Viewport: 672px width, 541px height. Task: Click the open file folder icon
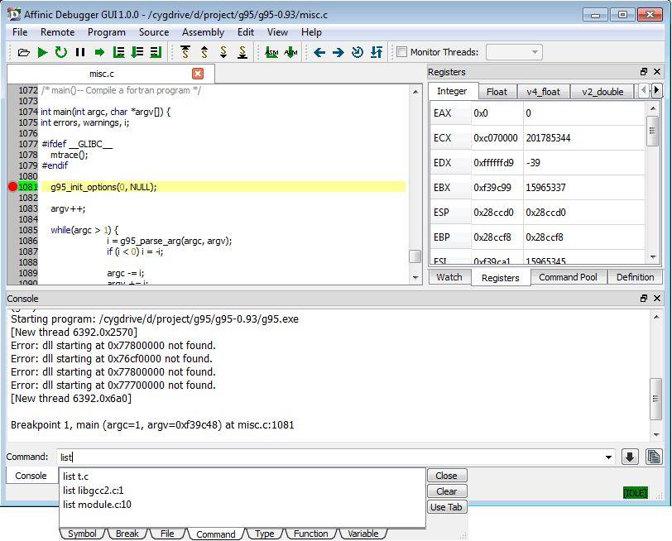[24, 52]
